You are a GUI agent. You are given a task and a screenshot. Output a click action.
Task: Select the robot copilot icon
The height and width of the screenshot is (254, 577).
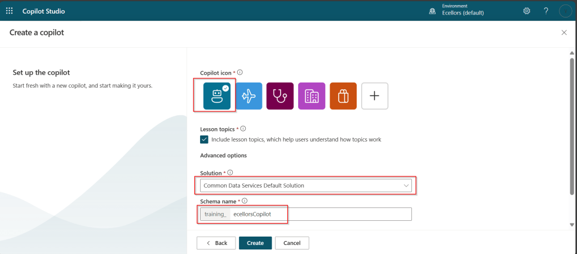[217, 96]
